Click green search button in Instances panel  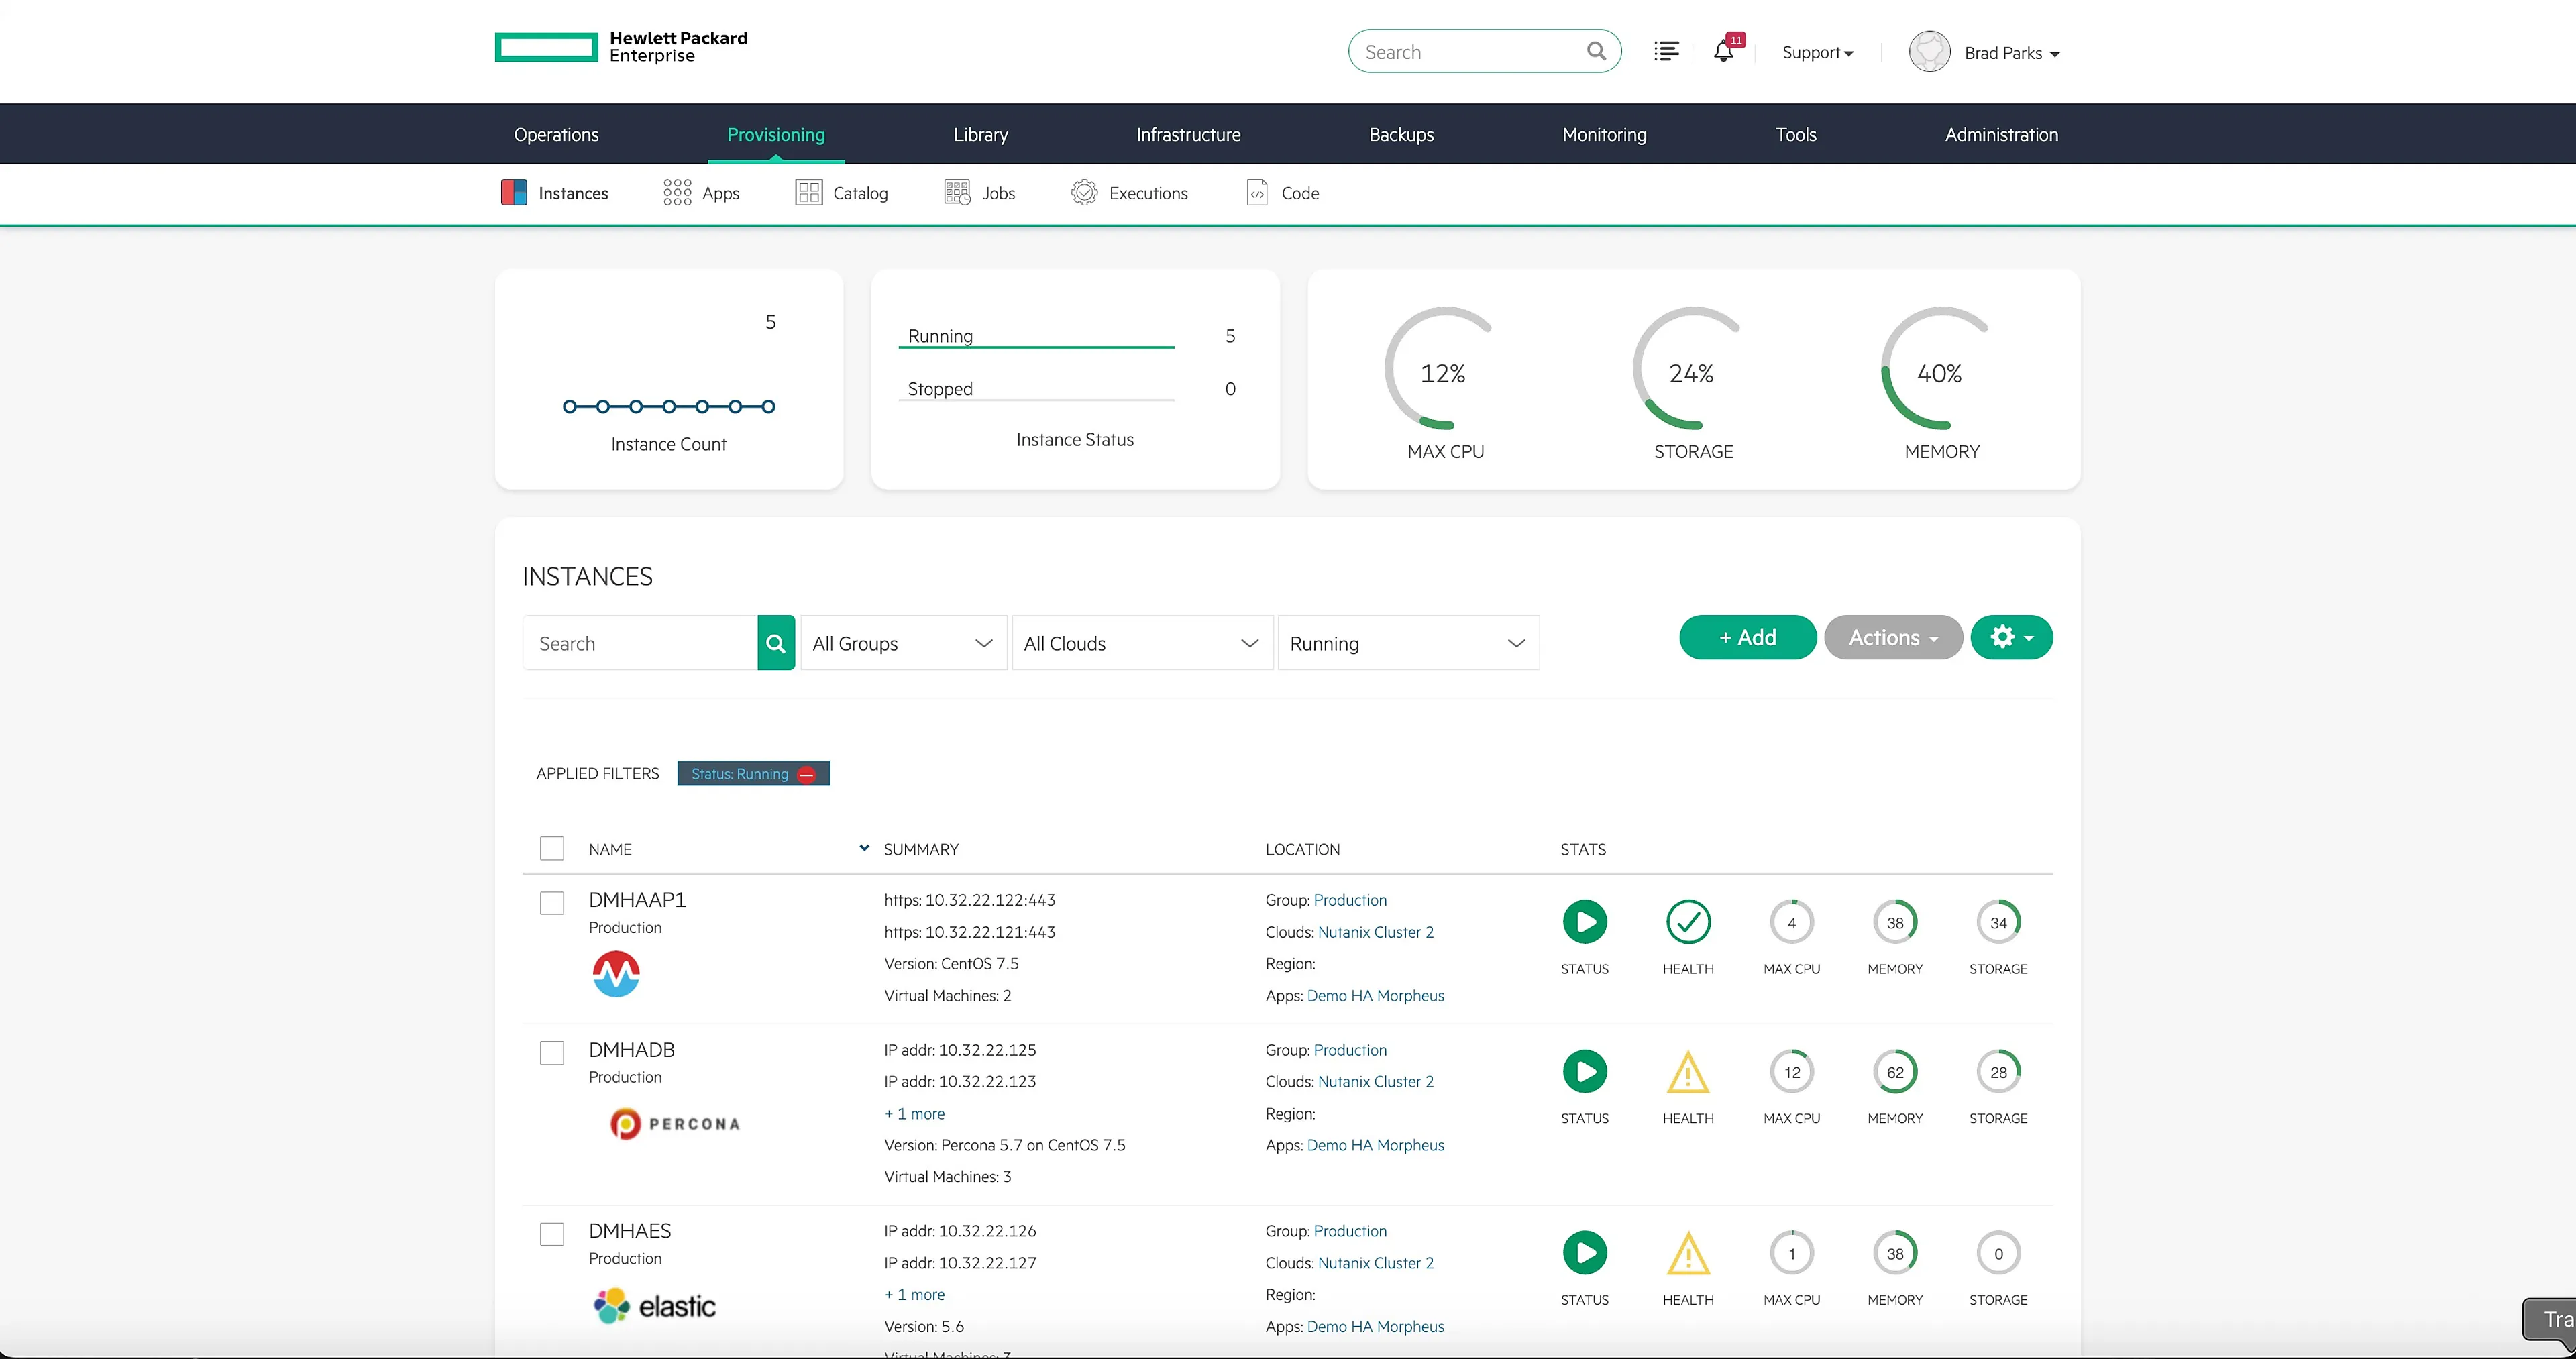tap(776, 643)
